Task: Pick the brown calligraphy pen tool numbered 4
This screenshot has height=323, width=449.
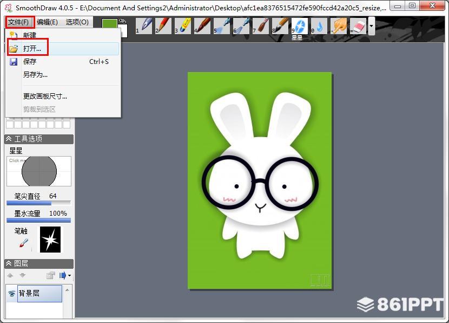Action: click(202, 26)
